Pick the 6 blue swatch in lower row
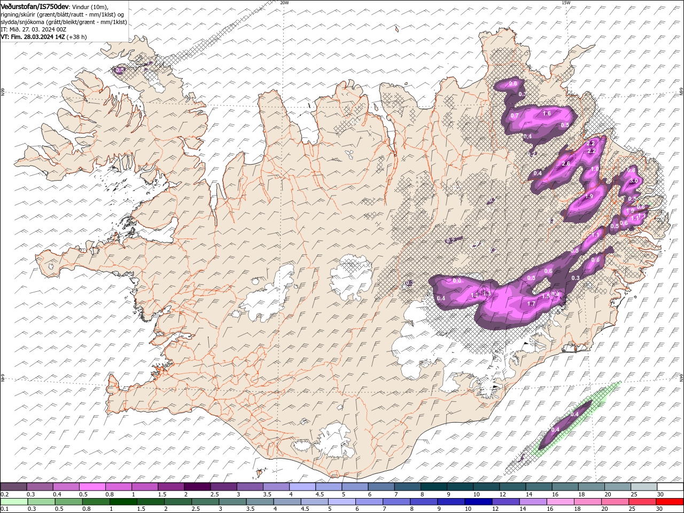Image resolution: width=684 pixels, height=513 pixels. coord(369,502)
